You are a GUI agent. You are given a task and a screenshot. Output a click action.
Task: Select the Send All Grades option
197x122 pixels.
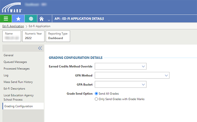tap(96, 94)
